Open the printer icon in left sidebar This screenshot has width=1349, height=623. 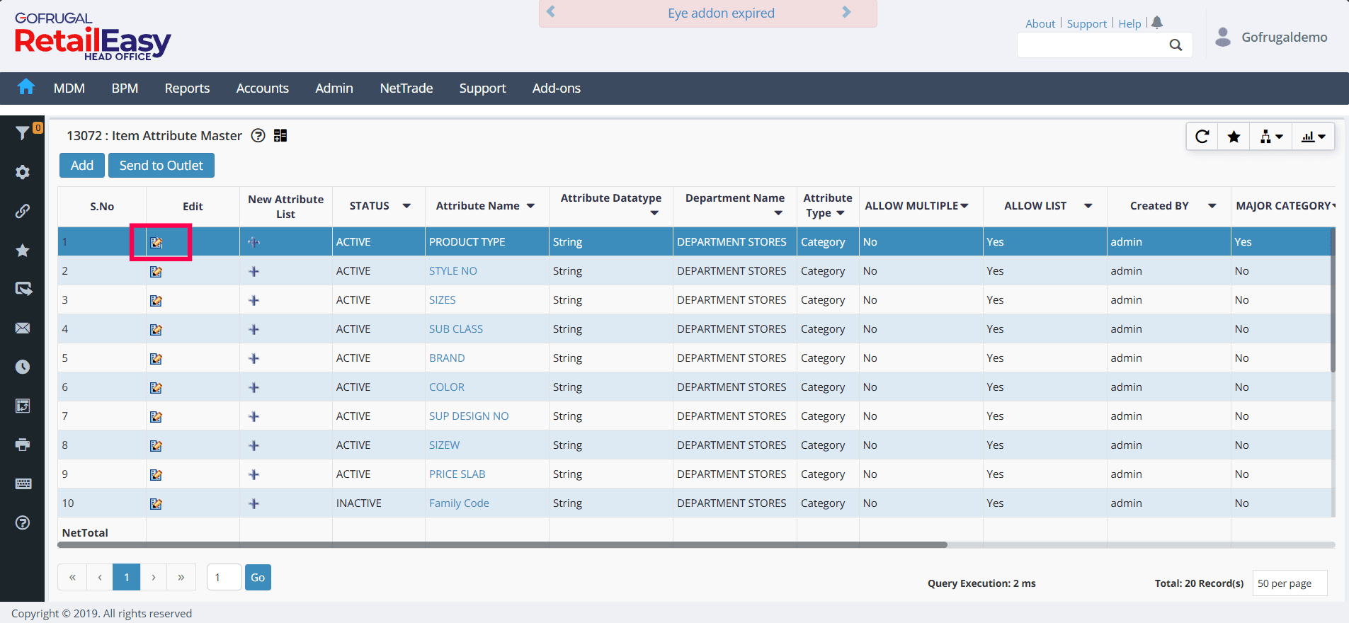click(23, 445)
